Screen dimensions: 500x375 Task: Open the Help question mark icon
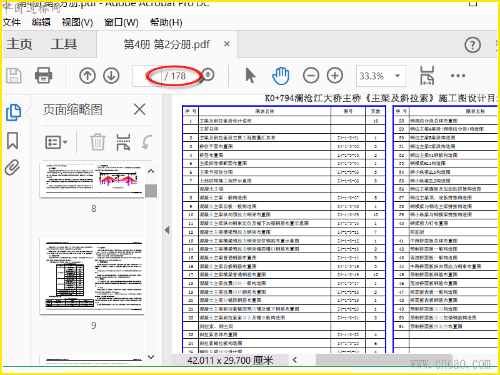click(472, 45)
